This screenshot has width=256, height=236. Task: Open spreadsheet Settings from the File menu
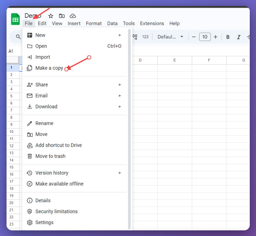(44, 222)
